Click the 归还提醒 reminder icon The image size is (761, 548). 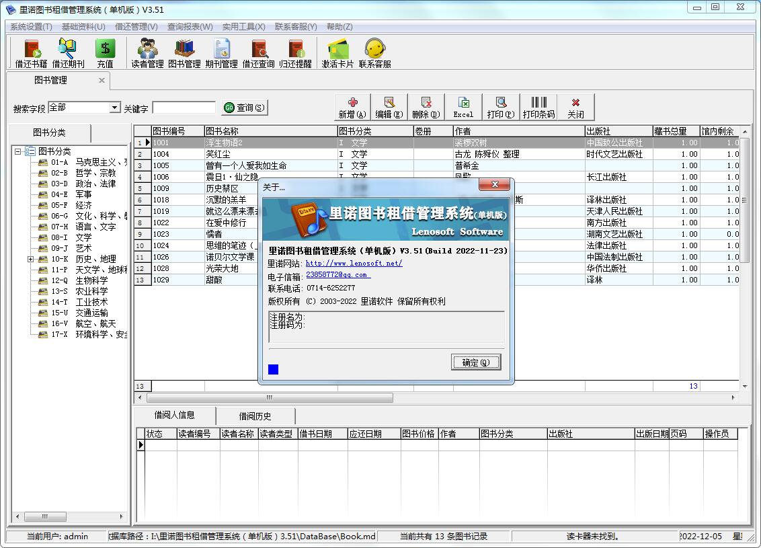pyautogui.click(x=295, y=53)
